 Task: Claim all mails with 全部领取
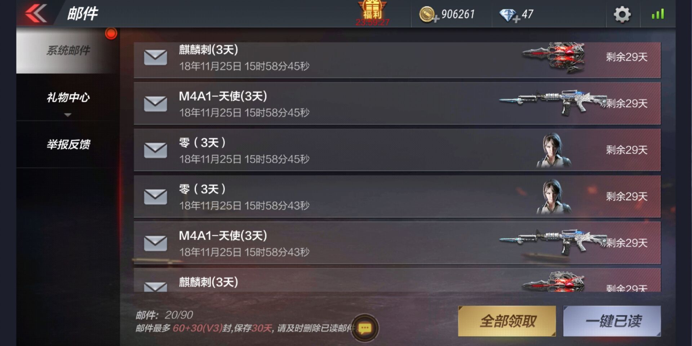coord(507,321)
